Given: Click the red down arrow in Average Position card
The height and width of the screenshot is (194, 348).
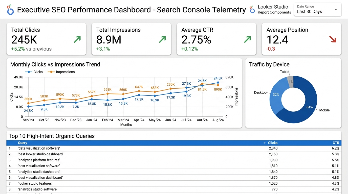Looking at the screenshot, I should [x=333, y=39].
